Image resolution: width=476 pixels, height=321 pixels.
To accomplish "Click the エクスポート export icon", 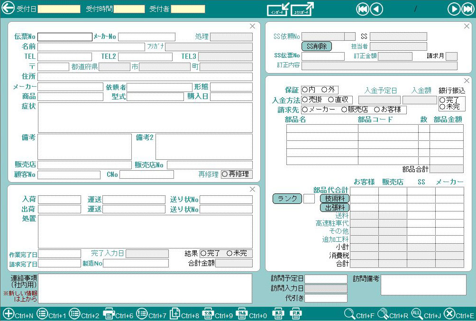I will click(302, 9).
